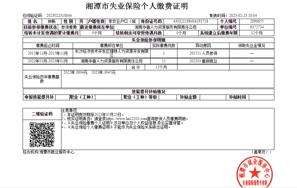This screenshot has height=188, width=297.
Task: Click the 二维验证码 label
Action: pyautogui.click(x=42, y=114)
